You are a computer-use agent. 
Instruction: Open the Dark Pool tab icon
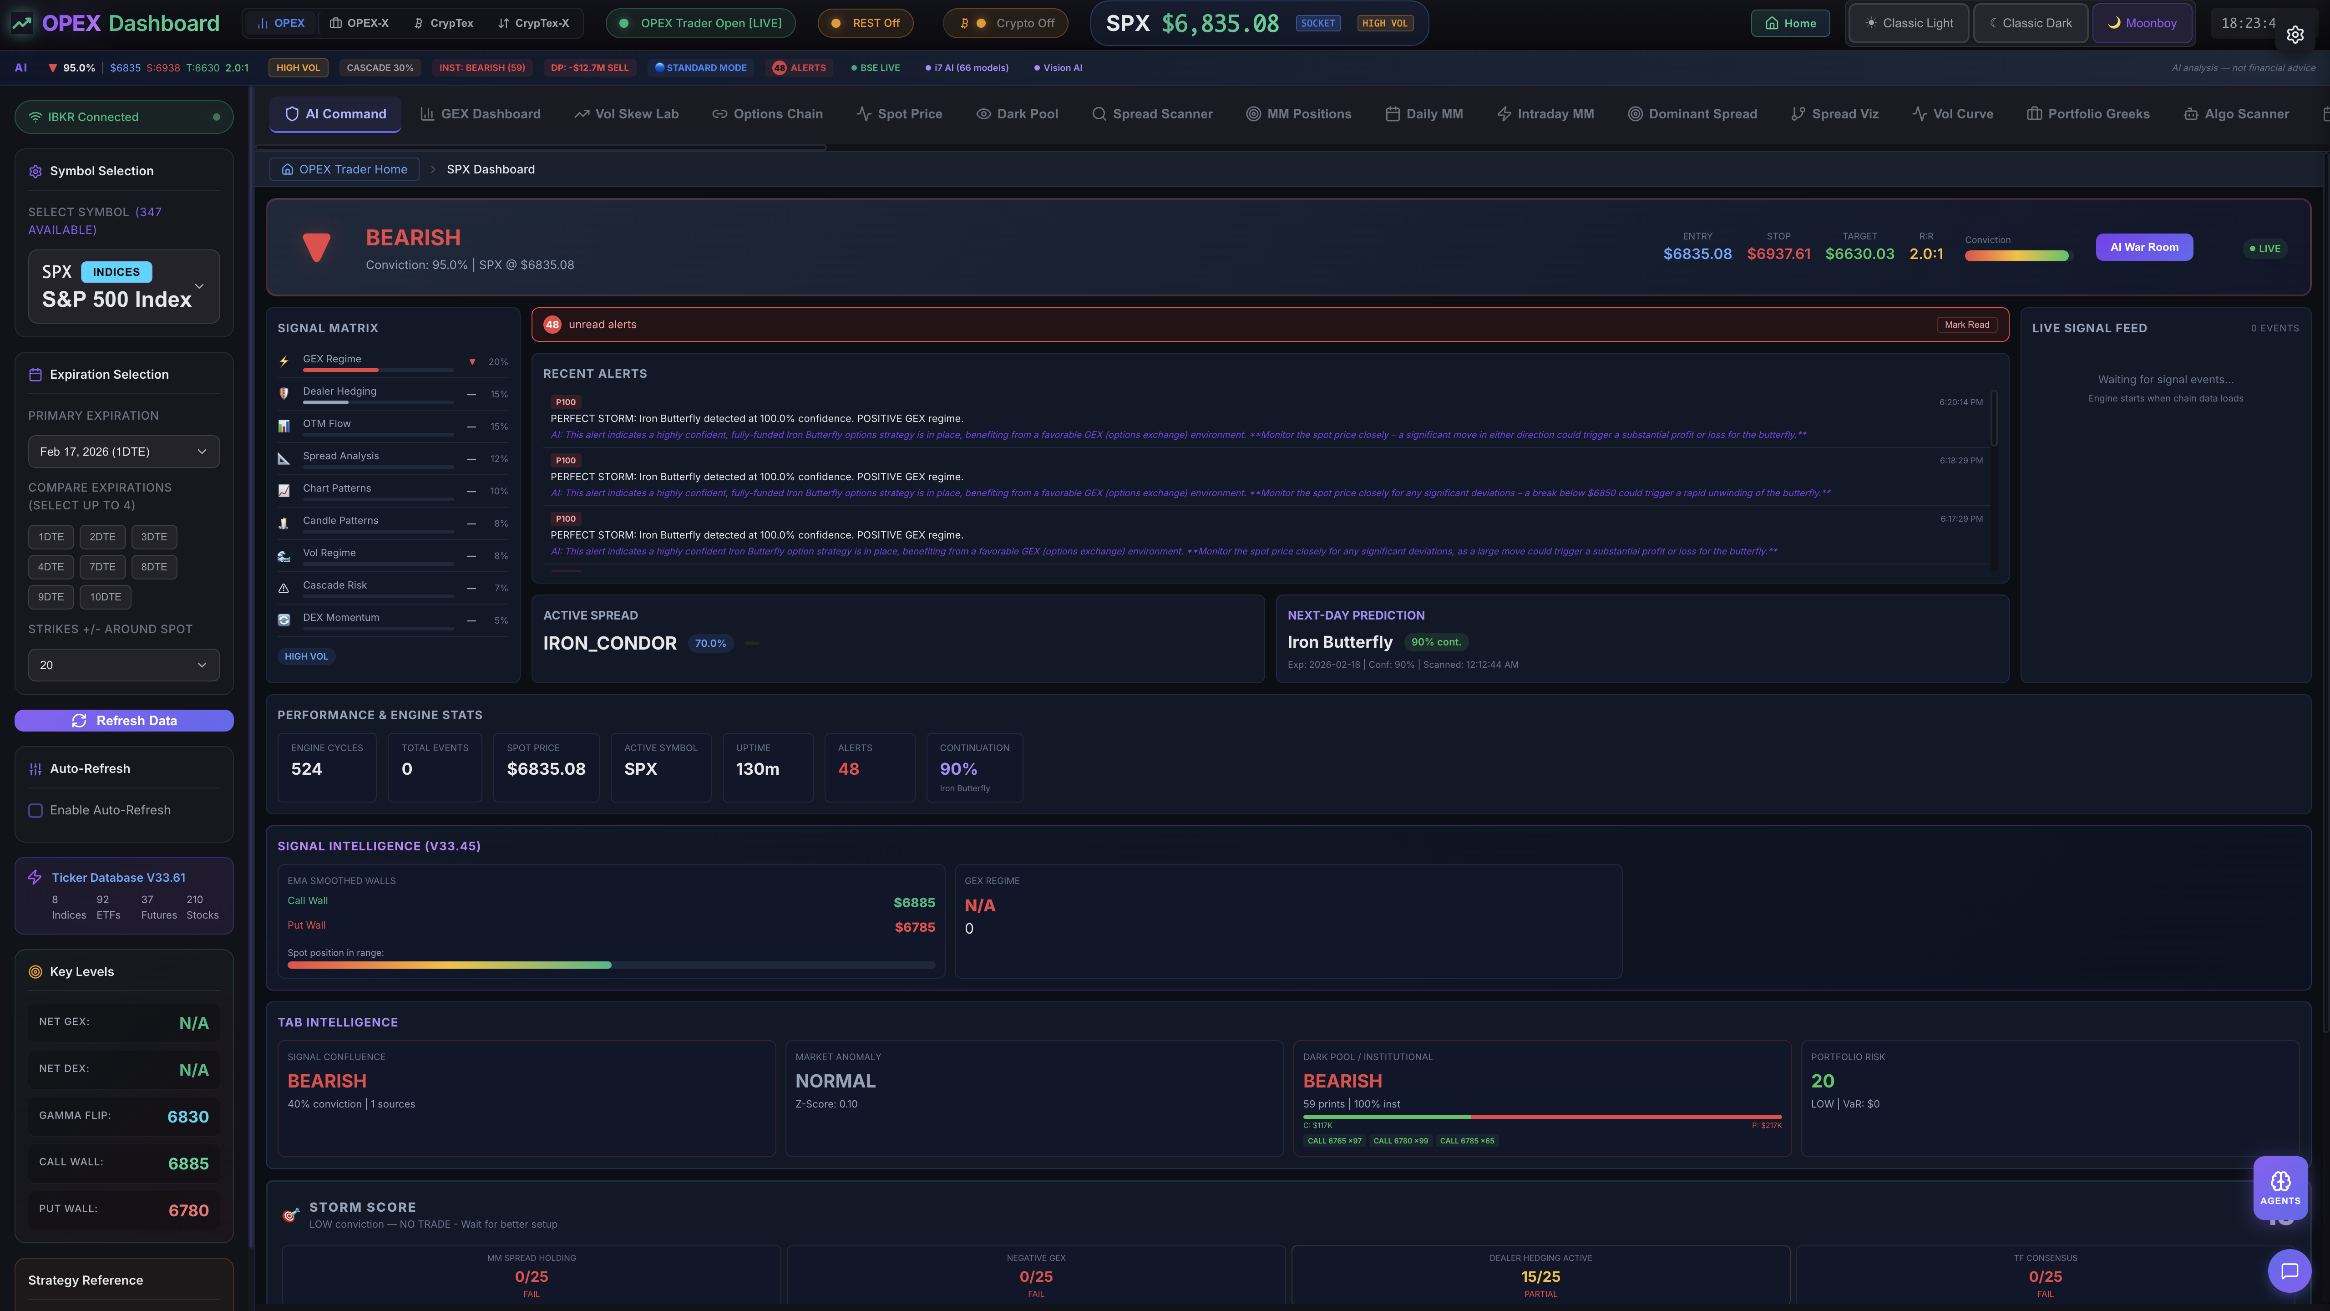(983, 114)
